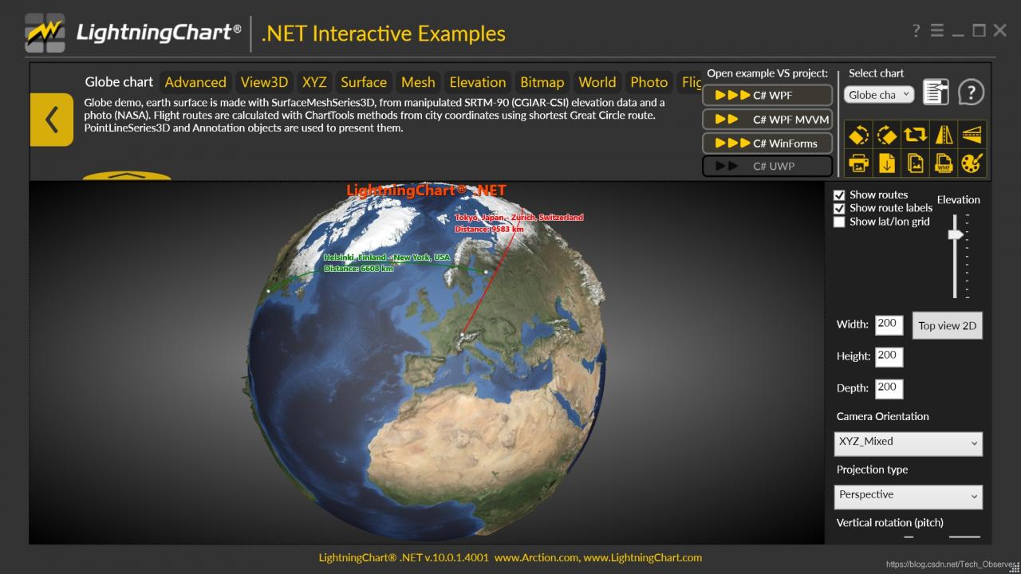
Task: Click the rotate right icon
Action: click(x=887, y=135)
